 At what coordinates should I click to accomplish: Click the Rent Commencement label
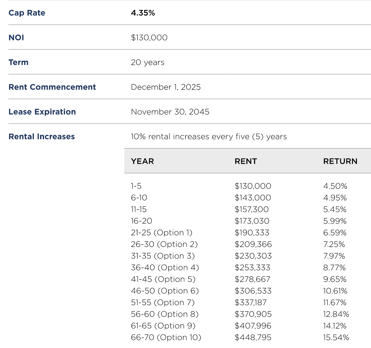tap(52, 87)
